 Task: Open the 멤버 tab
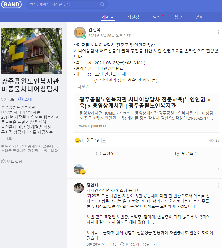[x=199, y=17]
